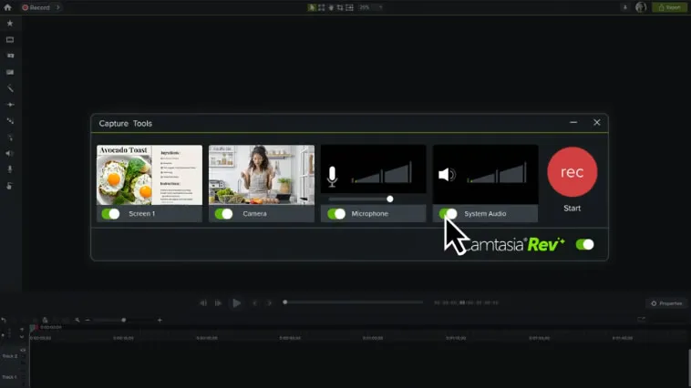Toggle Screen 1 recording switch

[x=110, y=214]
